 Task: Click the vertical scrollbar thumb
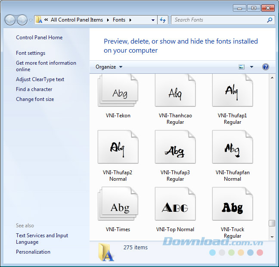click(272, 223)
